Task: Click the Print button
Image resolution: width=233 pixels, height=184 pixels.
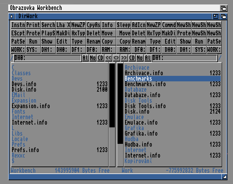Action: click(33, 25)
